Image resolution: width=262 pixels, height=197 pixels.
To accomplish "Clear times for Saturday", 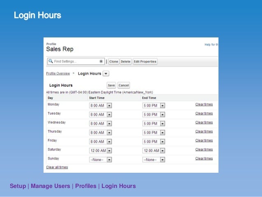I will [x=204, y=149].
